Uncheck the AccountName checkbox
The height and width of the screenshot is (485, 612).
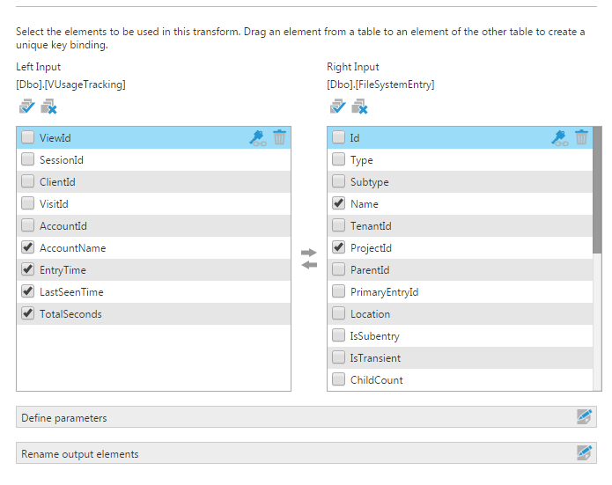[27, 247]
